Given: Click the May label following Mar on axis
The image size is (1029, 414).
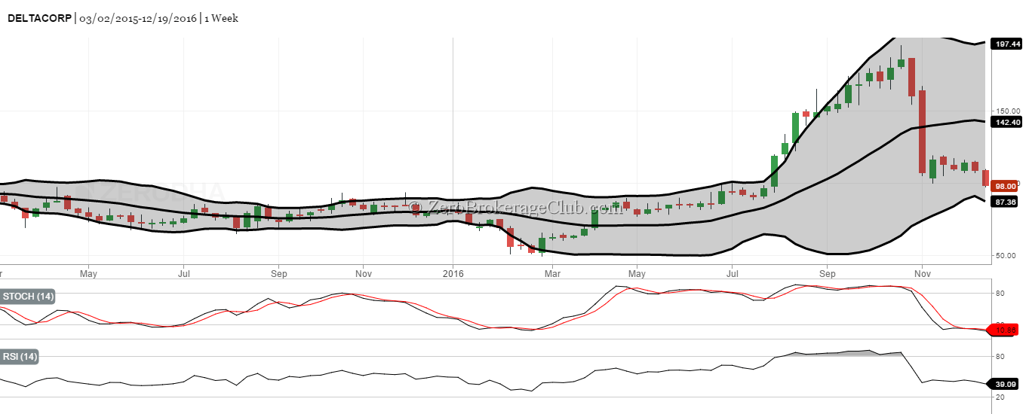Looking at the screenshot, I should coord(636,272).
